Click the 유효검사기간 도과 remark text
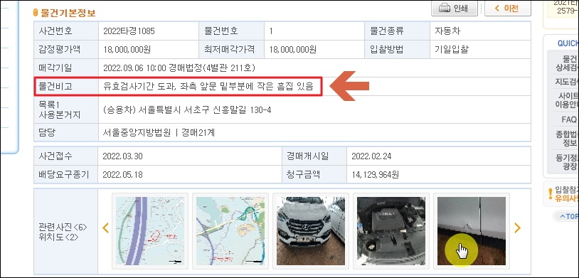The image size is (579, 278). pos(208,87)
